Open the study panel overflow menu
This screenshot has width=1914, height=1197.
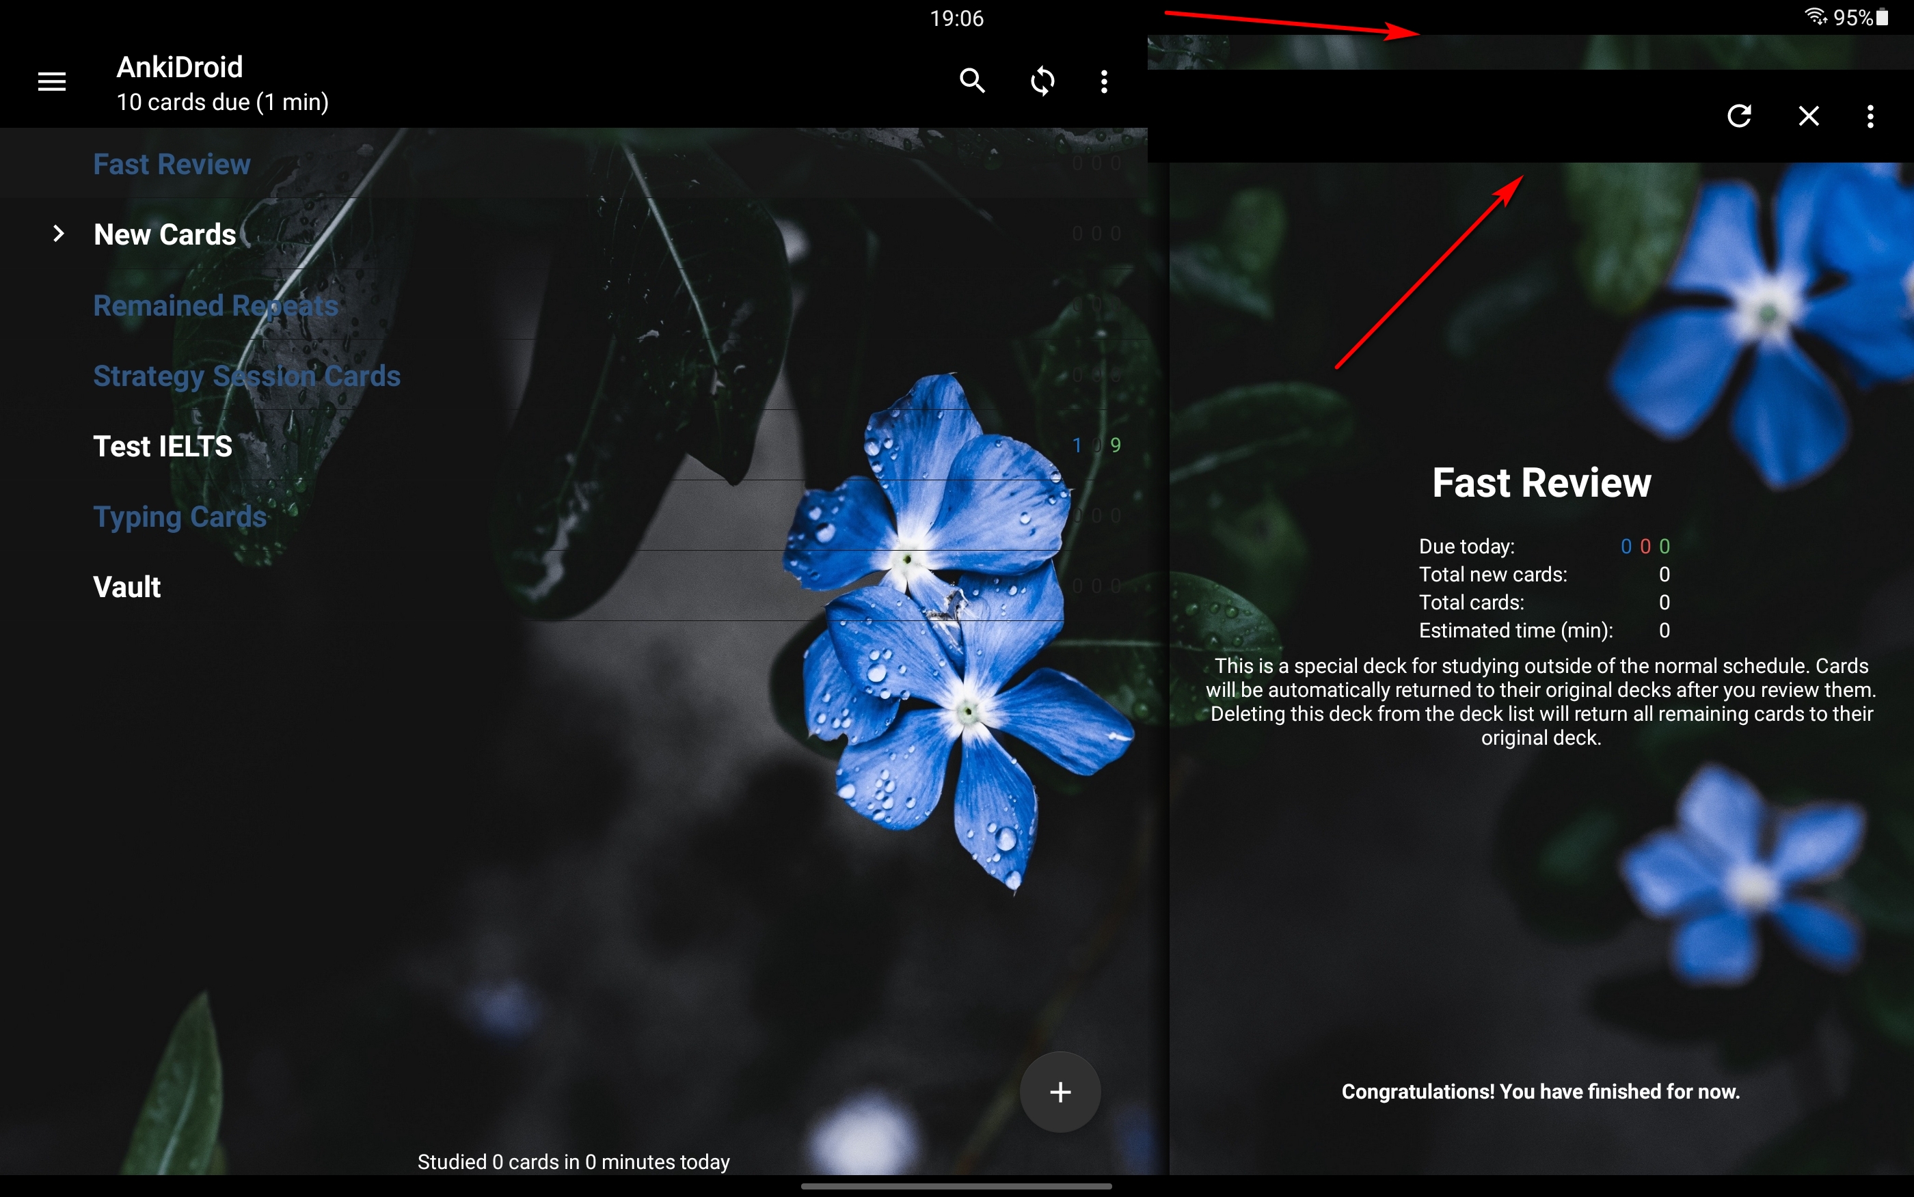[x=1870, y=115]
